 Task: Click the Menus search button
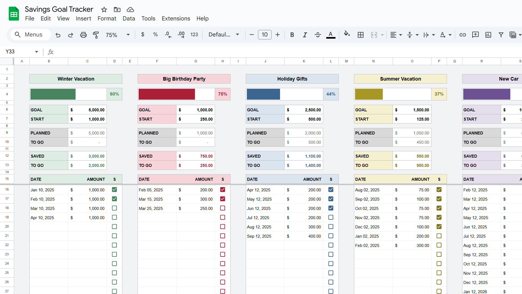coord(30,35)
